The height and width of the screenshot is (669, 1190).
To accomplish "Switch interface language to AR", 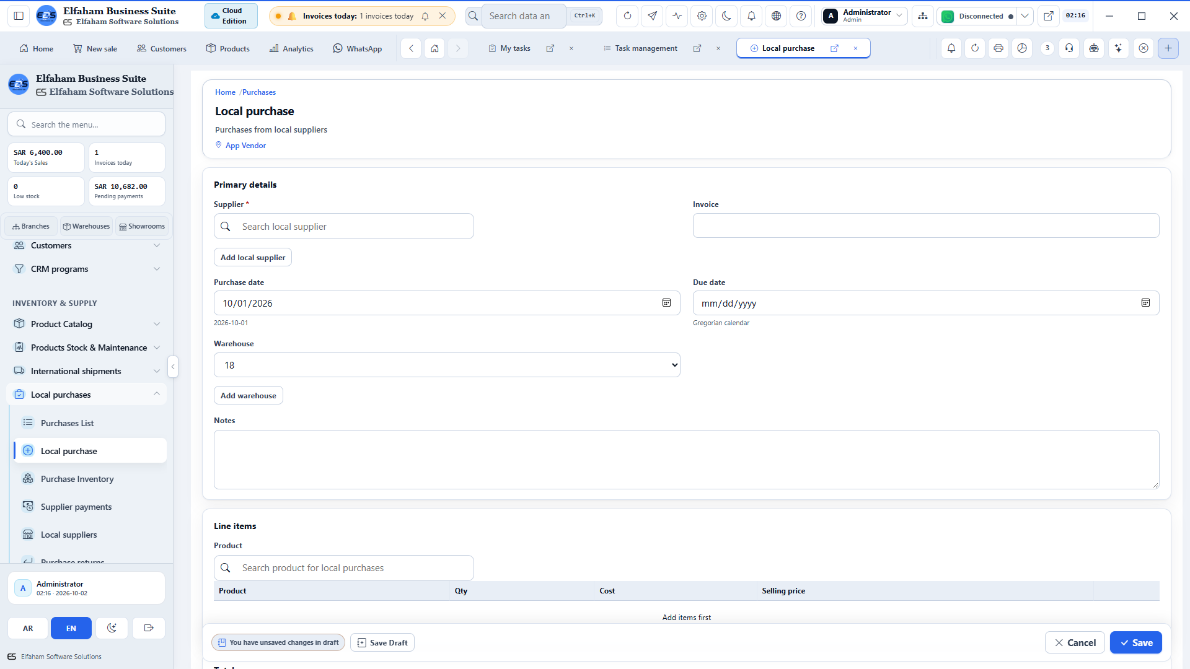I will click(28, 628).
